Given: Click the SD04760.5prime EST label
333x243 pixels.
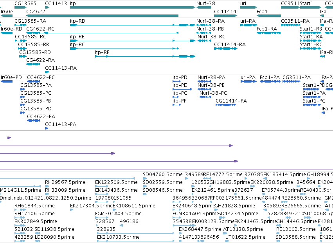Looking at the screenshot, I should pyautogui.click(x=163, y=175).
